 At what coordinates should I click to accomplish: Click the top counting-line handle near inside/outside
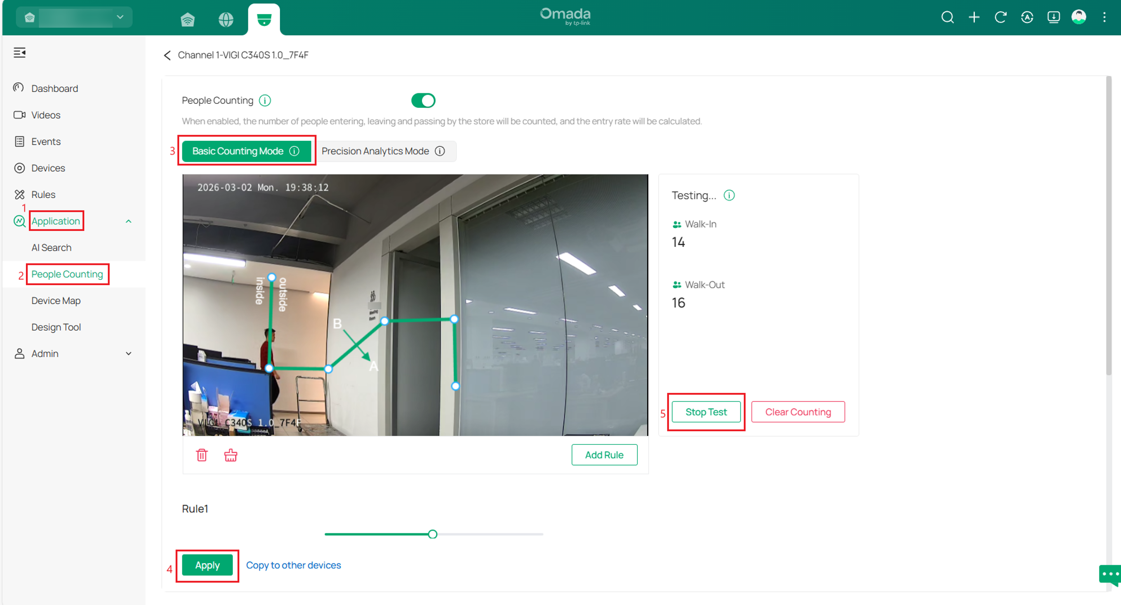[272, 278]
